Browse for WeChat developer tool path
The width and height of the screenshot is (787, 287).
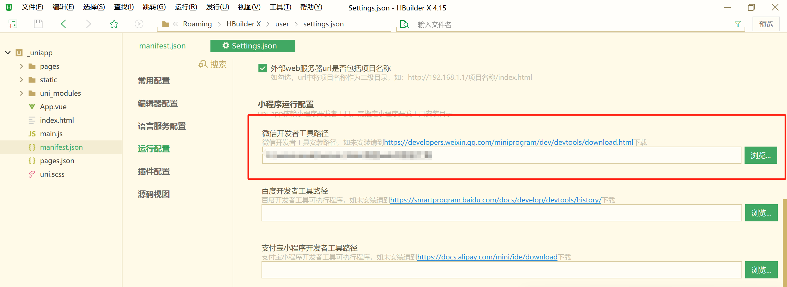pyautogui.click(x=761, y=155)
